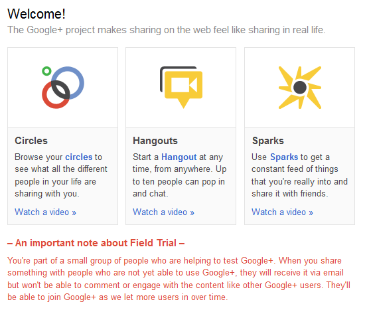Watch a video about Circles
The image size is (365, 312).
pyautogui.click(x=45, y=212)
